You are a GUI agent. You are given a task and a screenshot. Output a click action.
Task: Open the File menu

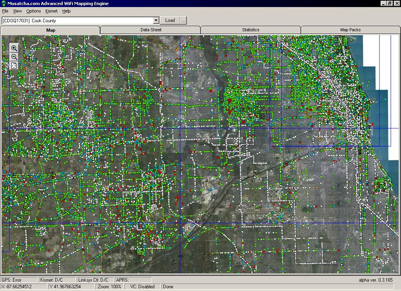pos(5,11)
